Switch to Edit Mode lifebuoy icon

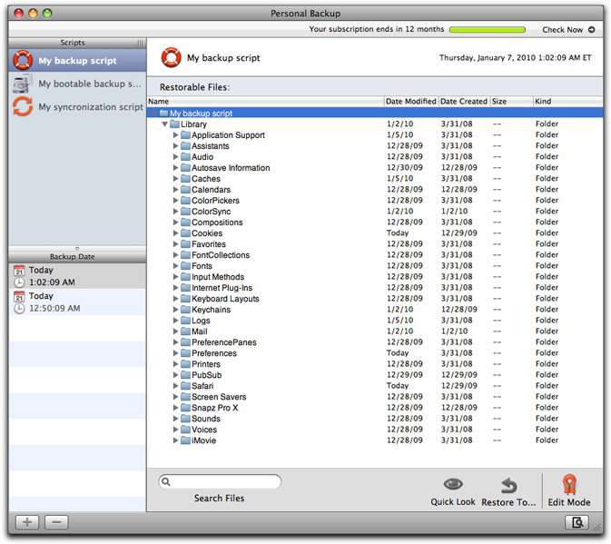pyautogui.click(x=569, y=484)
